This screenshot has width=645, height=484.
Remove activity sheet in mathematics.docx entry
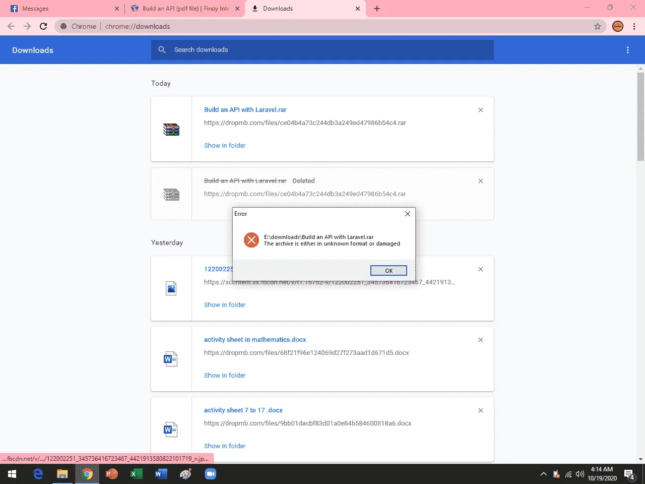481,340
